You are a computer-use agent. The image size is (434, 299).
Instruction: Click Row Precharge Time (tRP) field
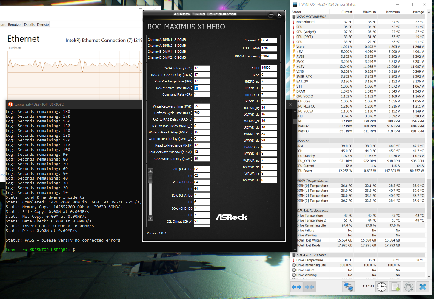tap(202, 81)
